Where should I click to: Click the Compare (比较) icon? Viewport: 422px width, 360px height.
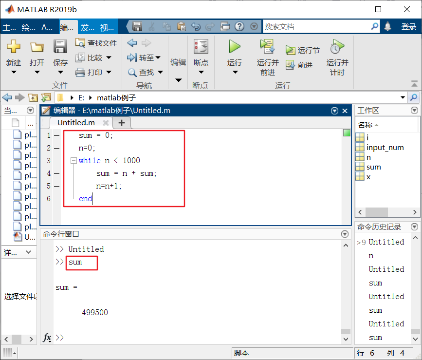pos(80,57)
